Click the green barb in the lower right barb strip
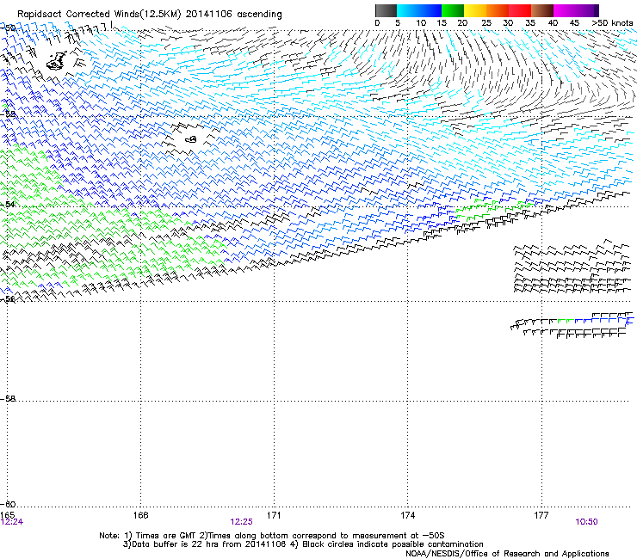637x559 pixels. [565, 321]
